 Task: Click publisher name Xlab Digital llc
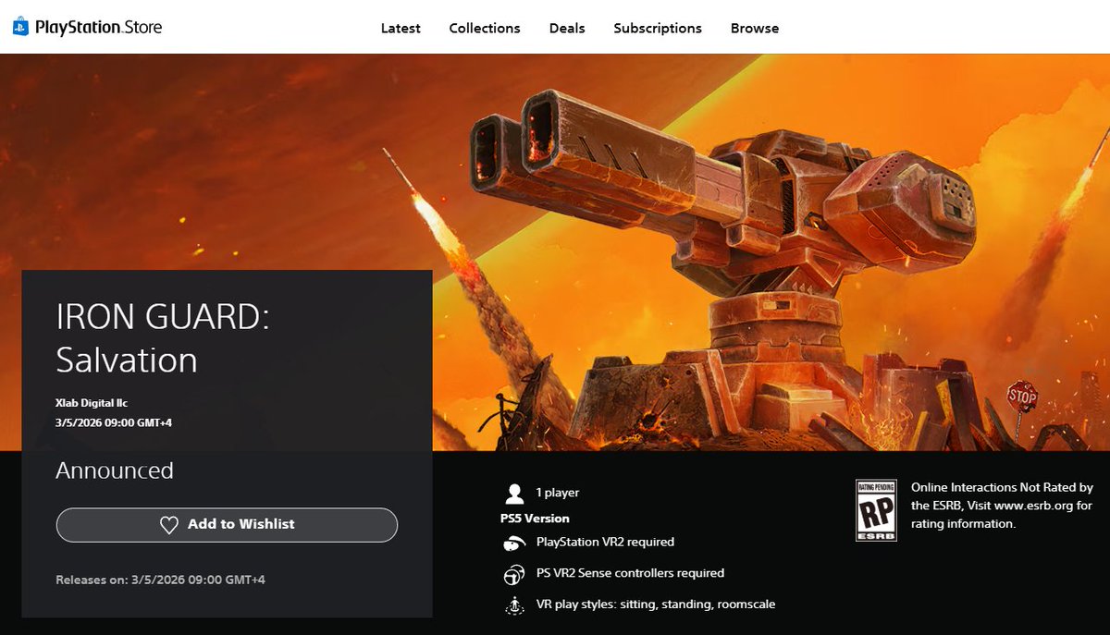point(92,402)
